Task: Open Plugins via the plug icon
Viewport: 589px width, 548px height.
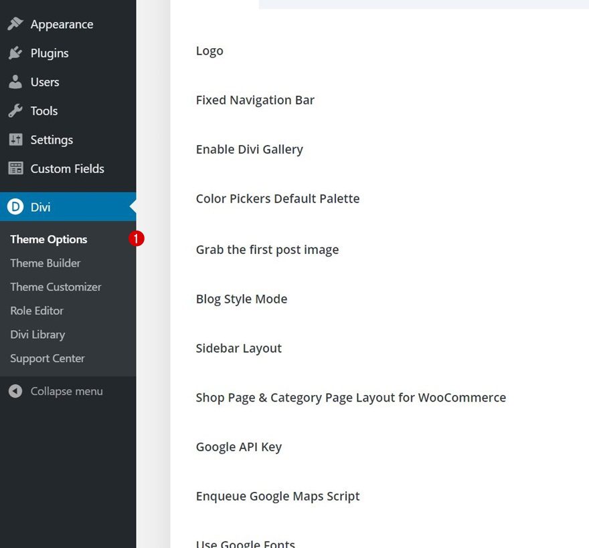Action: [x=15, y=53]
